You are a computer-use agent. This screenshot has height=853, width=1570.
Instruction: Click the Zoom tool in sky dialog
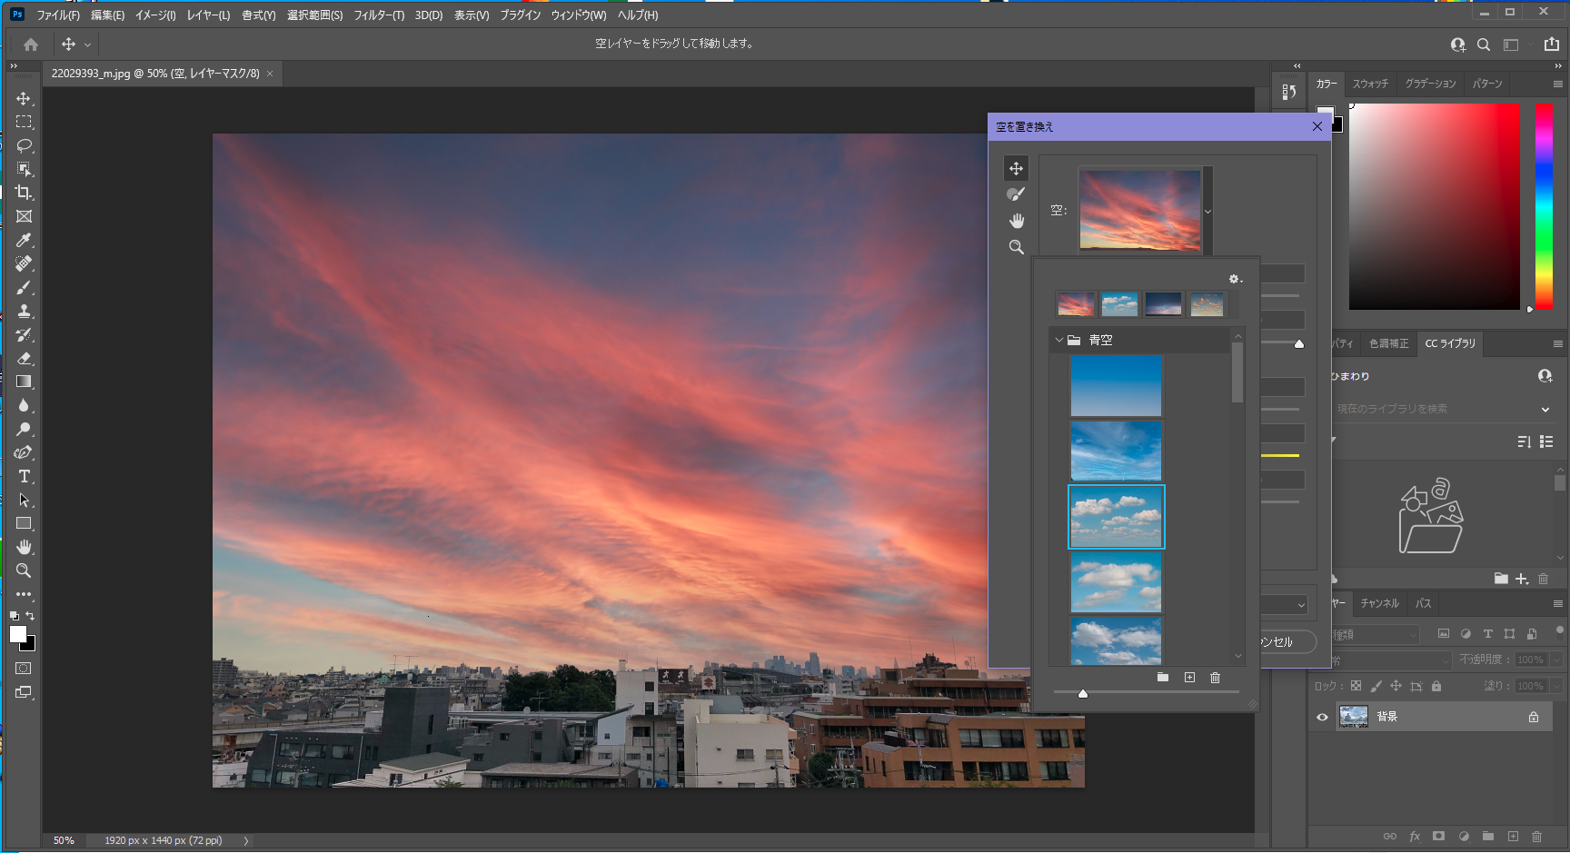[x=1016, y=247]
